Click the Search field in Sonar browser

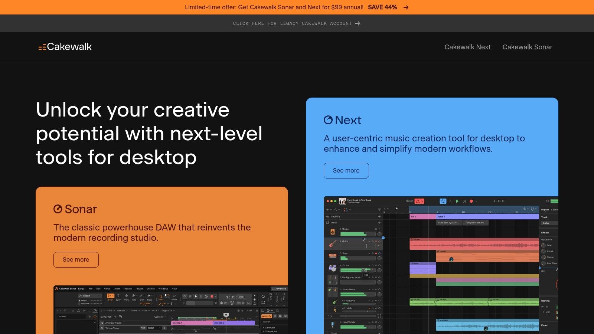[x=275, y=322]
